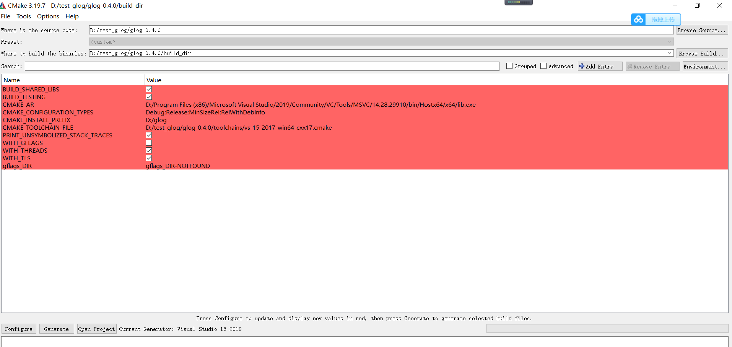
Task: Open the Help menu
Action: click(72, 16)
